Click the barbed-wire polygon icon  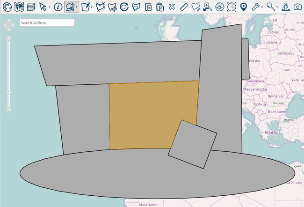pyautogui.click(x=100, y=7)
